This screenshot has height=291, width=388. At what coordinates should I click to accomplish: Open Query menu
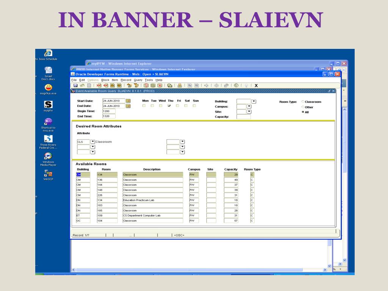[138, 80]
